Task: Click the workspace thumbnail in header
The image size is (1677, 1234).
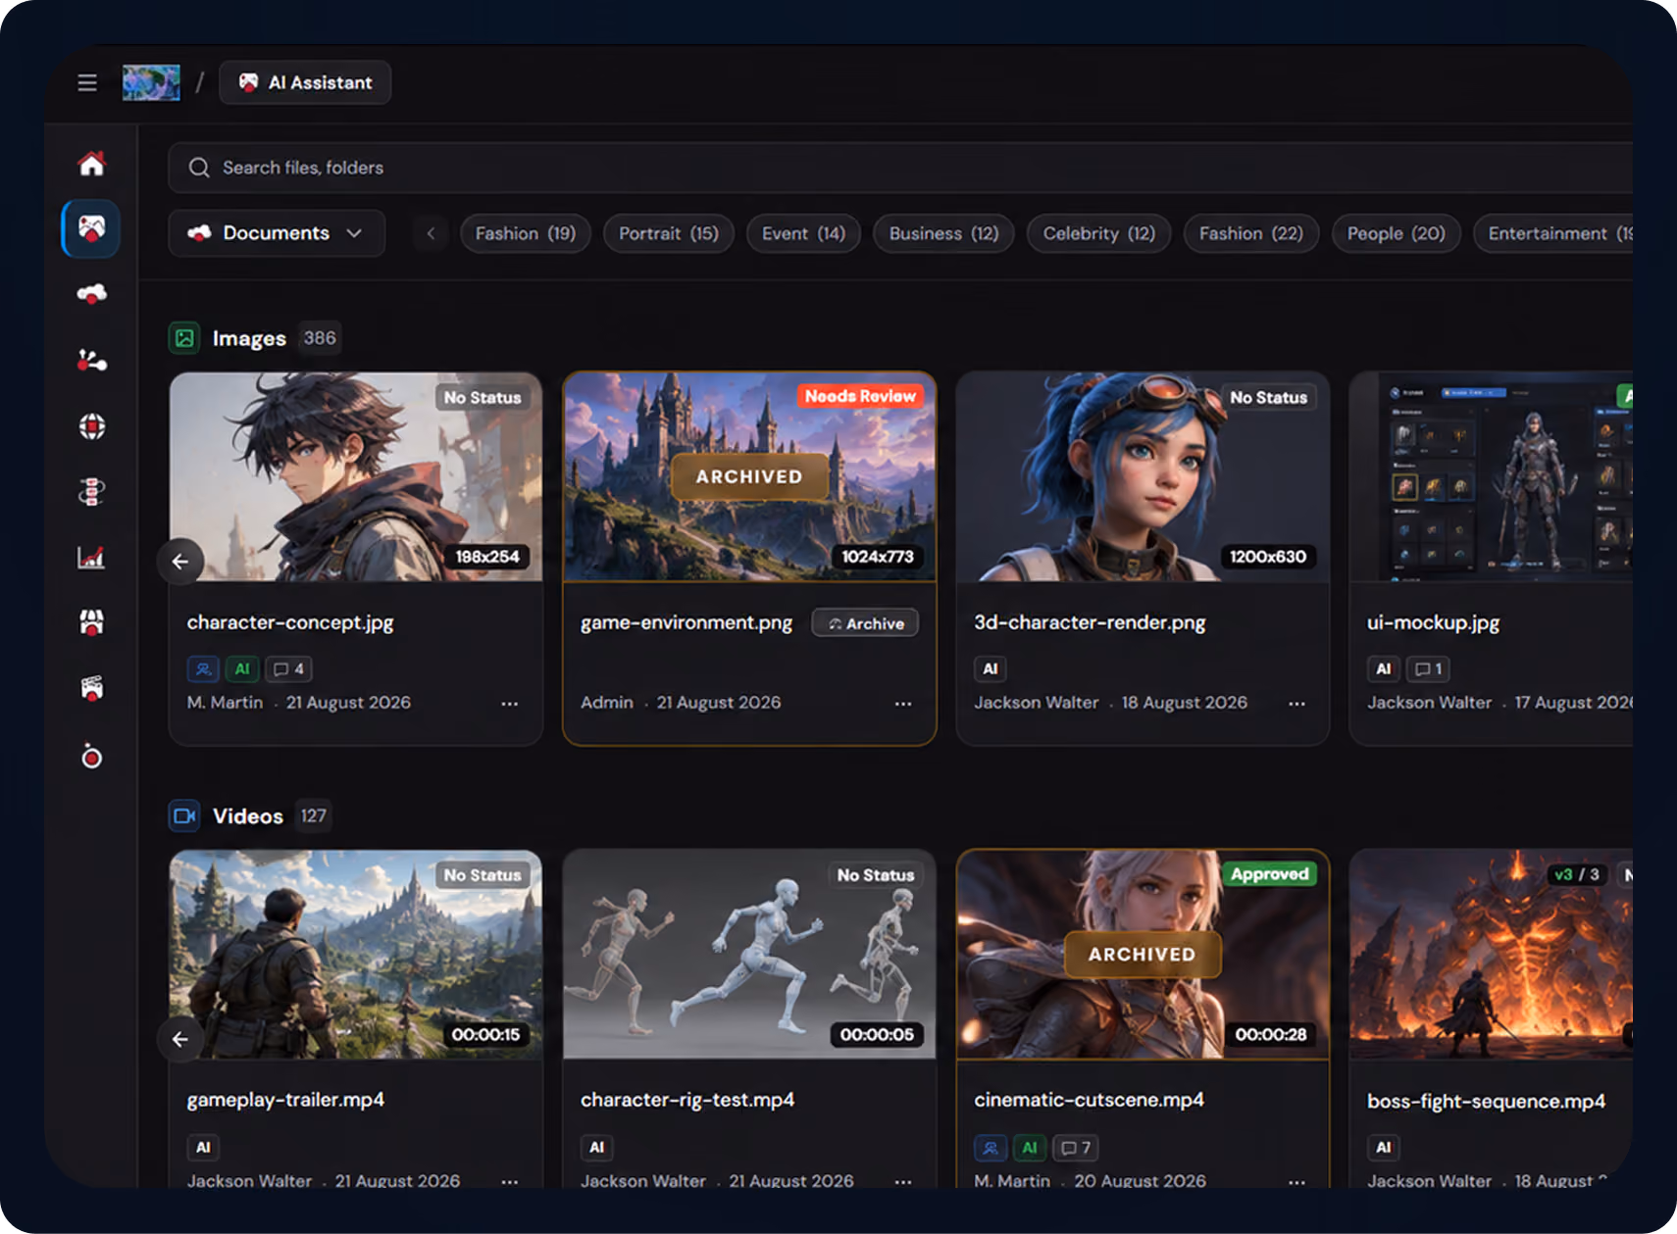Action: (151, 82)
